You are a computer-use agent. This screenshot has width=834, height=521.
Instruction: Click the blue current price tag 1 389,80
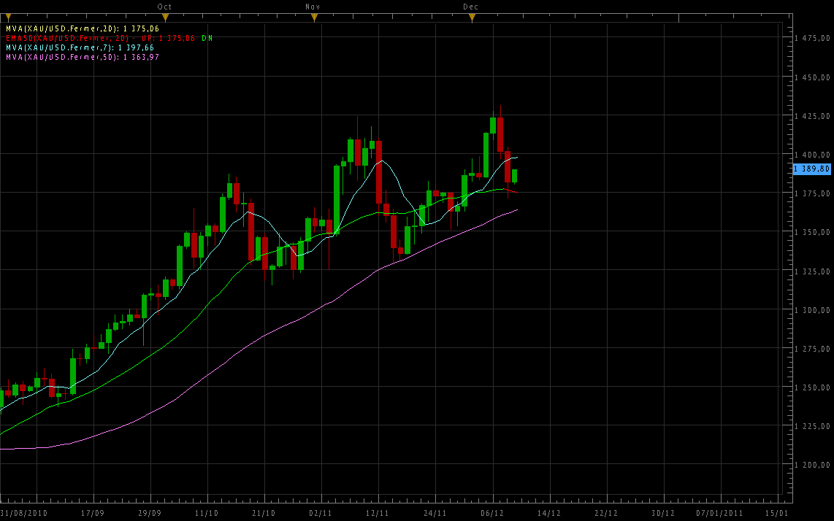[x=812, y=169]
